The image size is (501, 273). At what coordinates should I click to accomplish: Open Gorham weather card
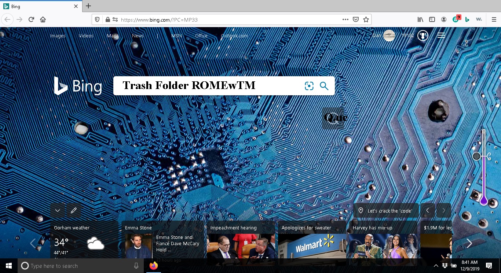pyautogui.click(x=84, y=240)
